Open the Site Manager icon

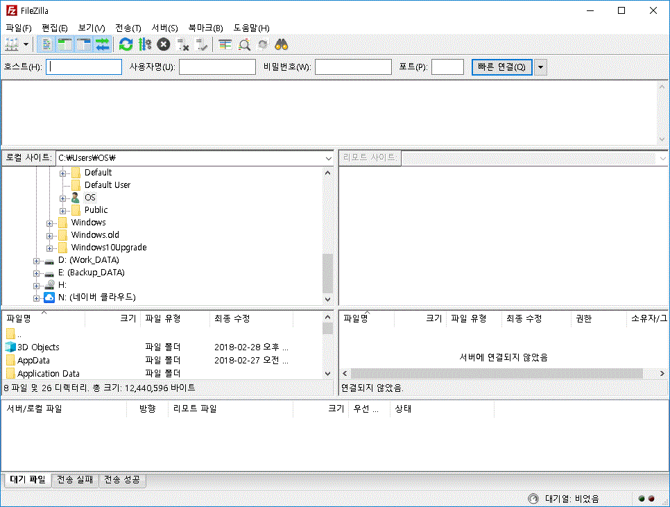[12, 44]
